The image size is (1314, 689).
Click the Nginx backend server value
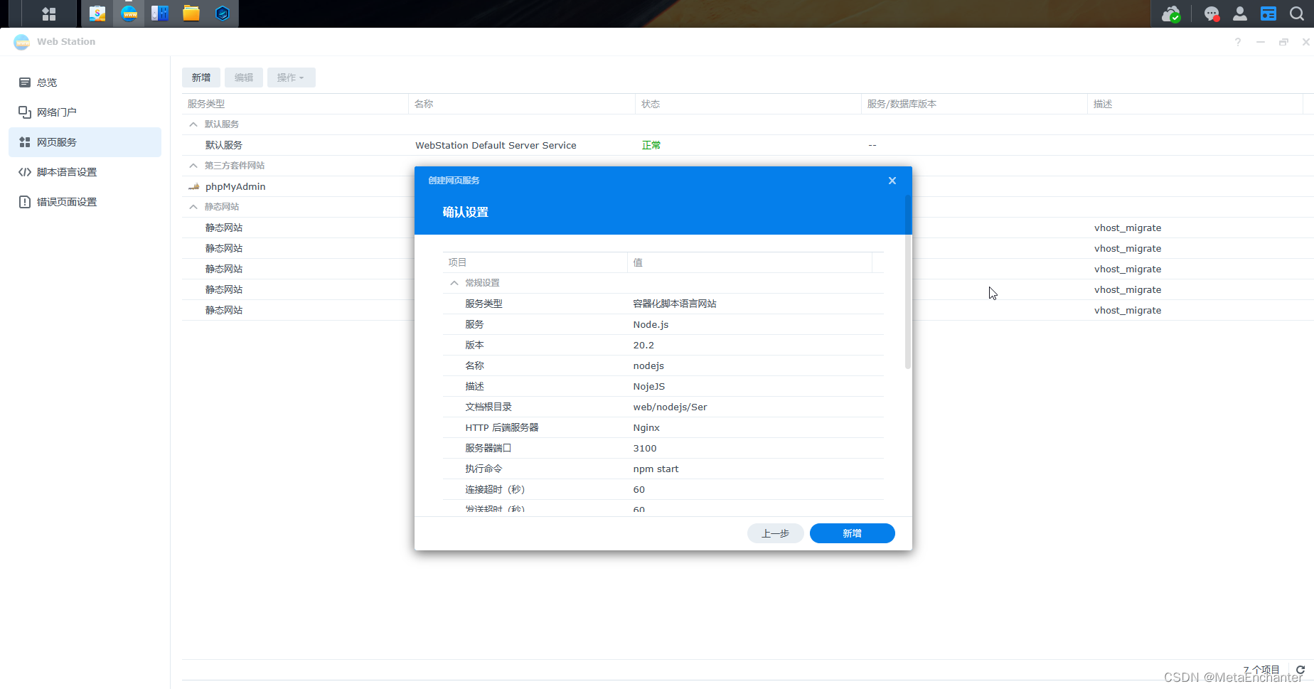click(x=646, y=427)
